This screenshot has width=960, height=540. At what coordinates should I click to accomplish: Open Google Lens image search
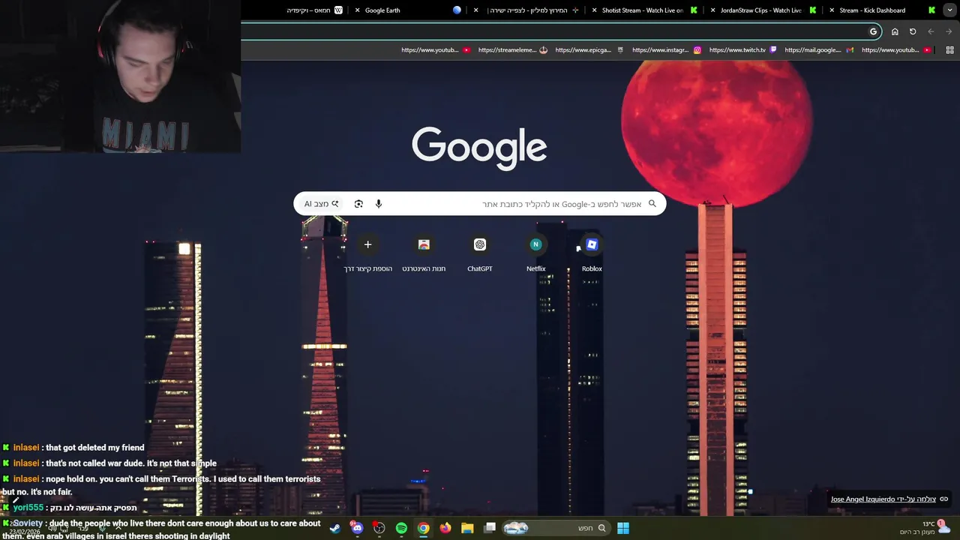358,204
